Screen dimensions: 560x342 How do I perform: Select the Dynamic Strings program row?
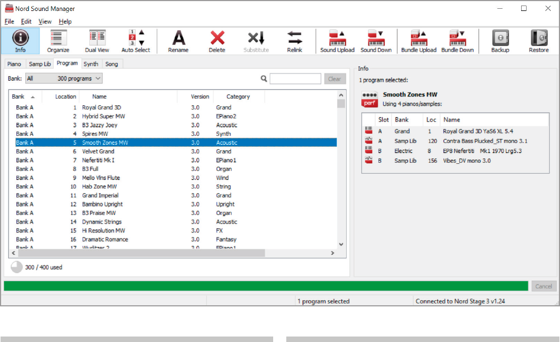(176, 222)
